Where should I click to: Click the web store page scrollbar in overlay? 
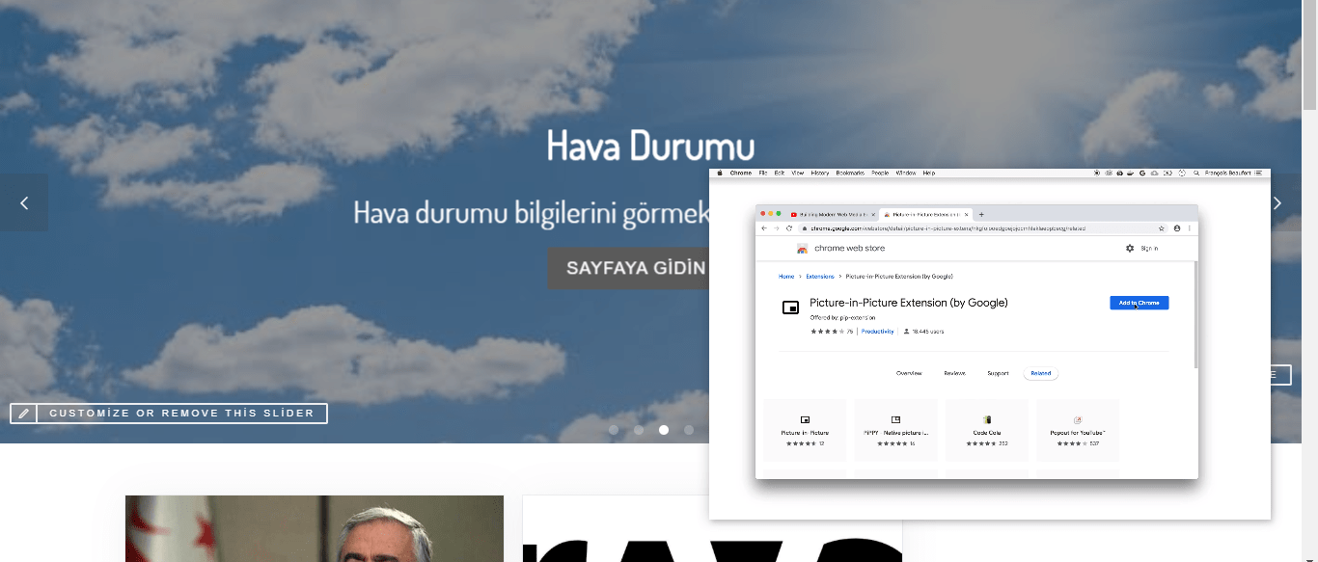click(1195, 314)
